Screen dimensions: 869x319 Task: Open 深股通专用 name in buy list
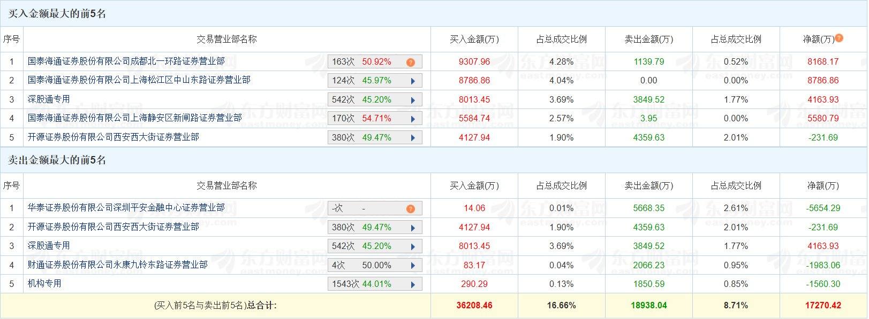click(48, 99)
